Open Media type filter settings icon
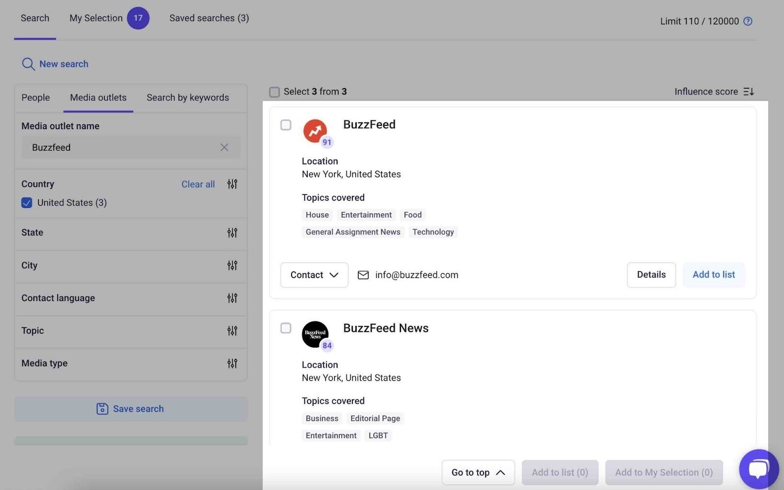The height and width of the screenshot is (490, 784). [232, 363]
